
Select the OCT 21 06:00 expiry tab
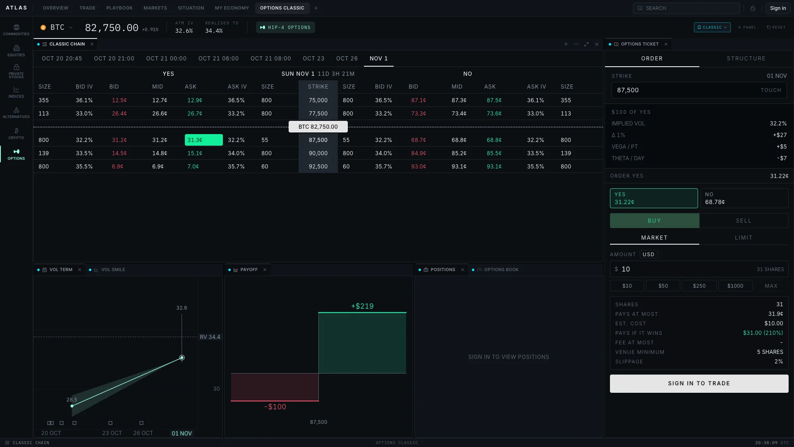[218, 58]
